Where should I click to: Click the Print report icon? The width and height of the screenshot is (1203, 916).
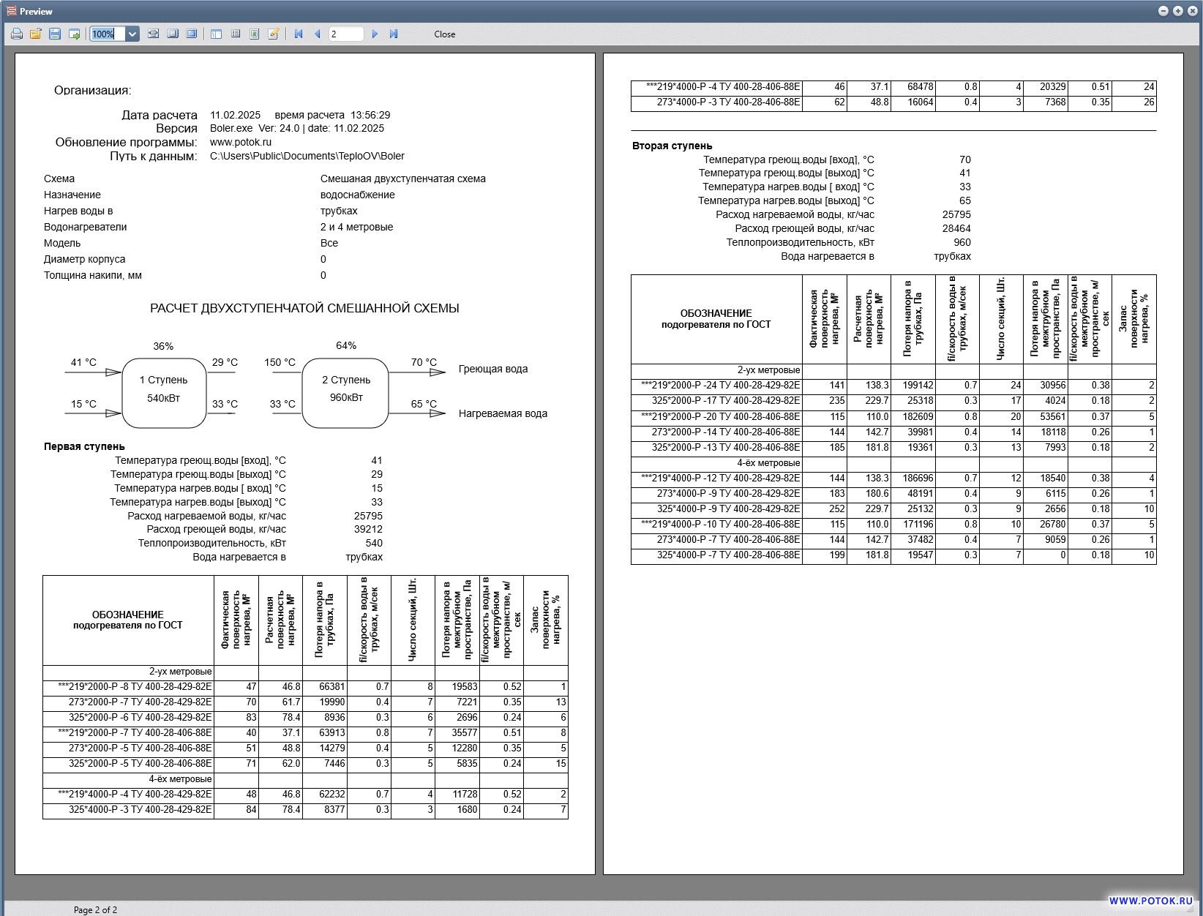[x=17, y=34]
